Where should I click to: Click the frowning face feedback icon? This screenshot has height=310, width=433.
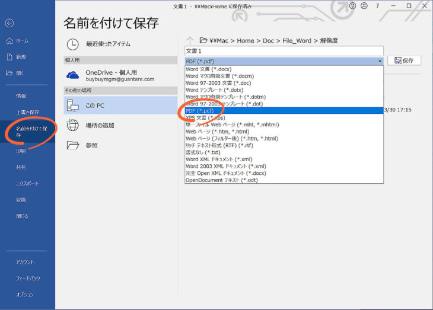[365, 6]
